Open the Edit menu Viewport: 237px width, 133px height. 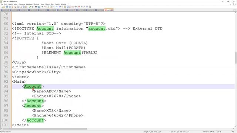pyautogui.click(x=6, y=4)
